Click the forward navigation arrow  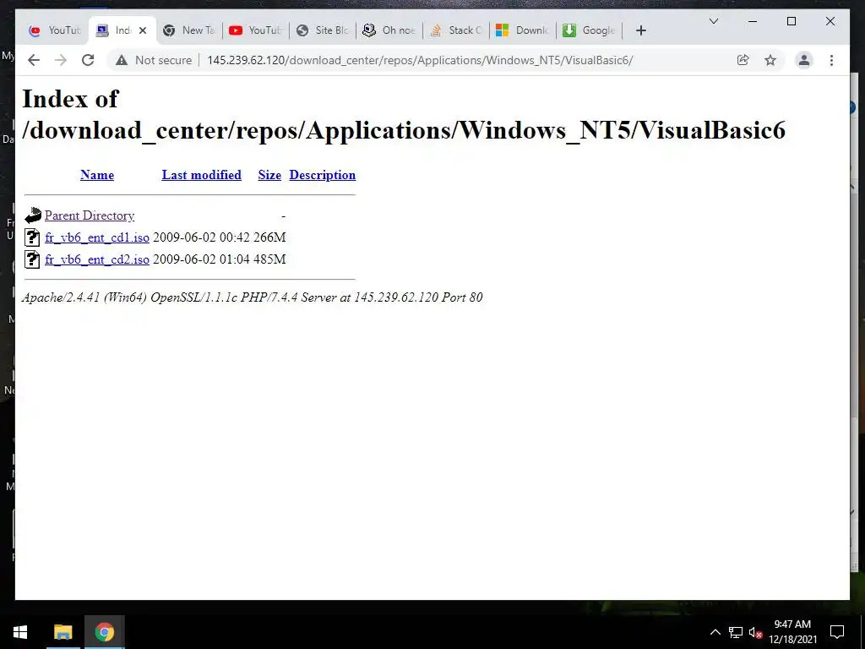click(x=61, y=60)
